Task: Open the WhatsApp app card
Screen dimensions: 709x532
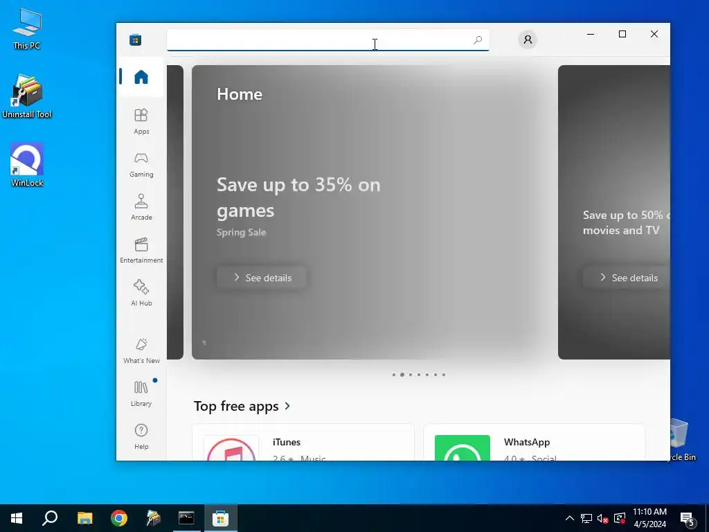Action: (x=534, y=443)
